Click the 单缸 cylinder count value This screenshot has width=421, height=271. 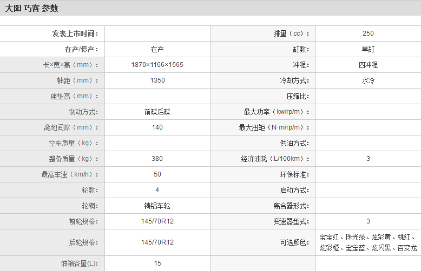click(x=368, y=49)
